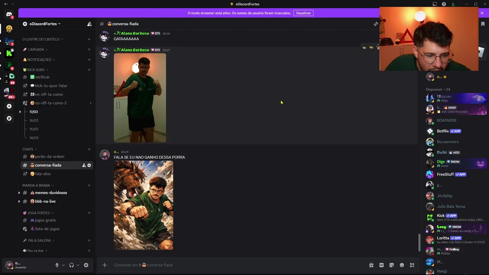Open the server folder with 88 badge
The height and width of the screenshot is (275, 489).
pyautogui.click(x=9, y=78)
